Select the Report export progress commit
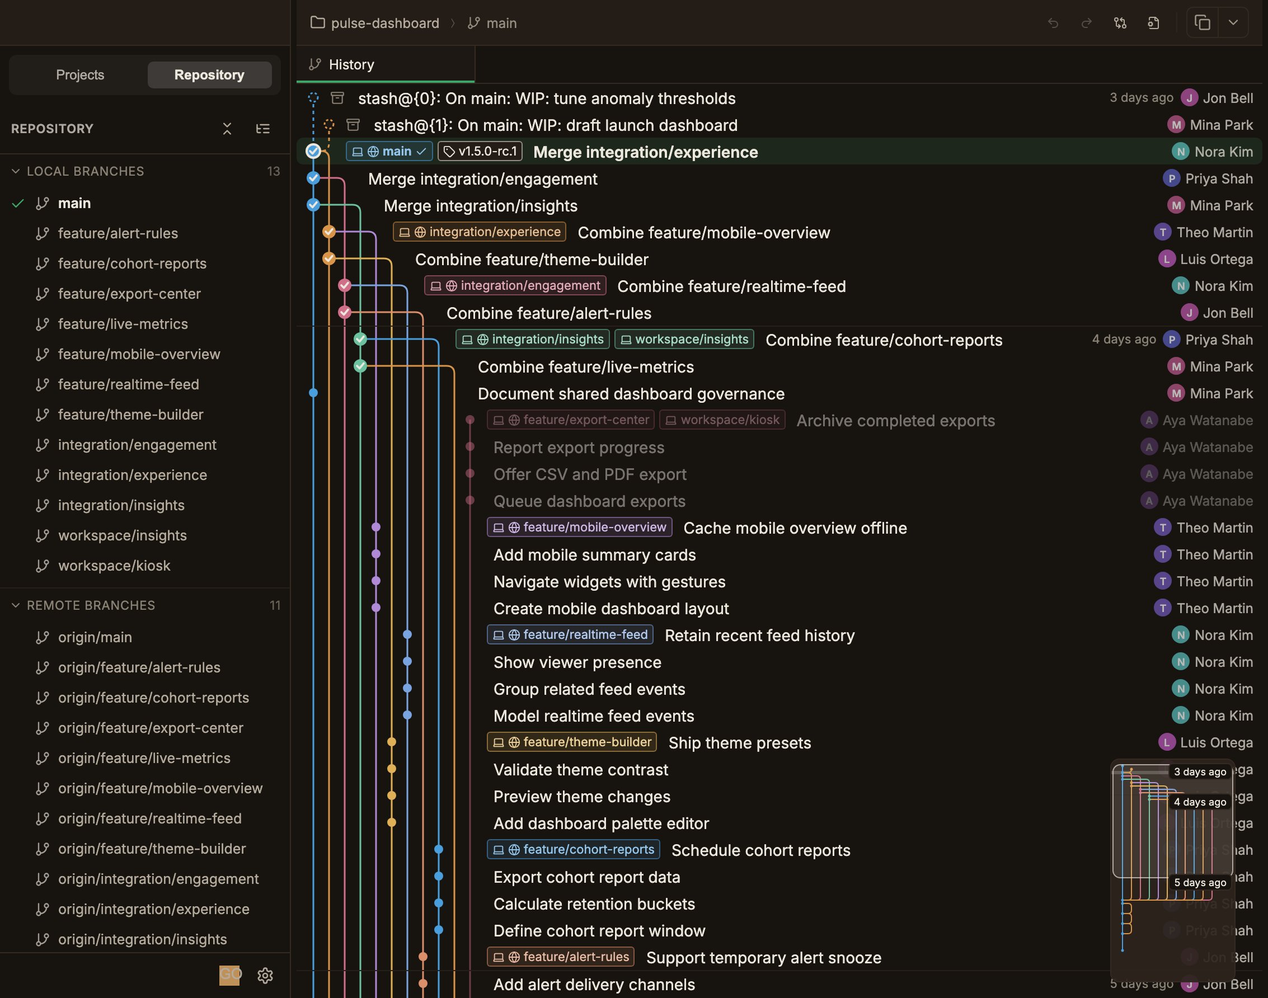The height and width of the screenshot is (998, 1268). 779,448
